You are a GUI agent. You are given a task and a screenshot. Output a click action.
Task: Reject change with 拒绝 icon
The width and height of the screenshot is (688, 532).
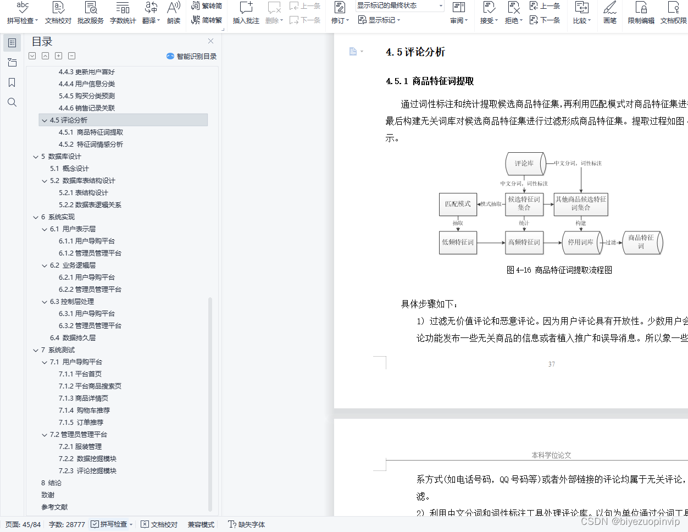click(x=513, y=8)
